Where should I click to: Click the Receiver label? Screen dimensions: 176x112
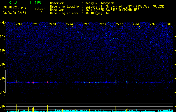(x=57, y=10)
